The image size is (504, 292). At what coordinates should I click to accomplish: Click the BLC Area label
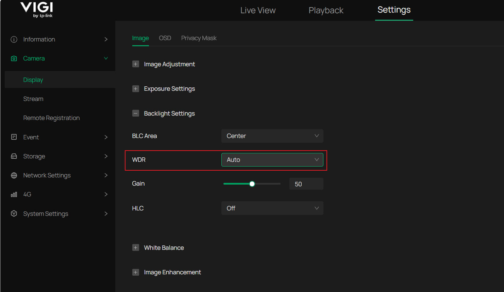(x=145, y=136)
